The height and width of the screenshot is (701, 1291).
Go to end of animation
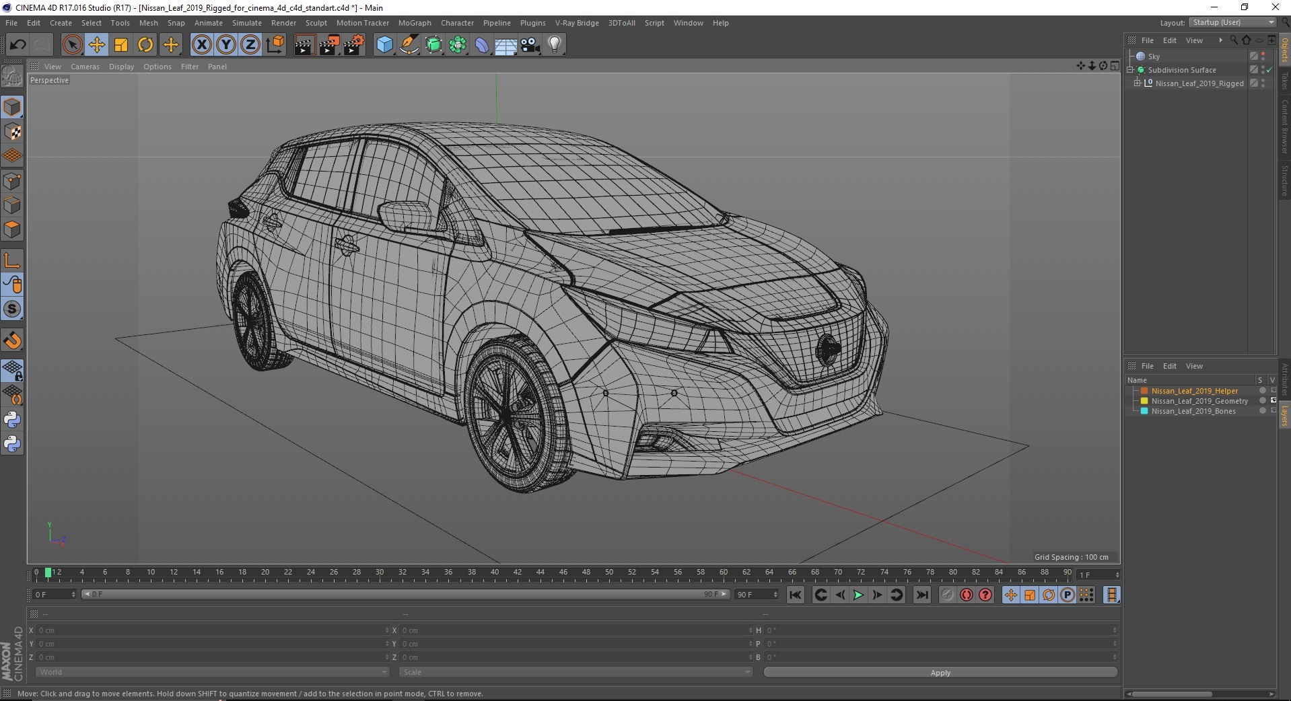(922, 595)
